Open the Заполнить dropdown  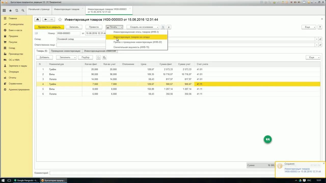click(x=66, y=57)
